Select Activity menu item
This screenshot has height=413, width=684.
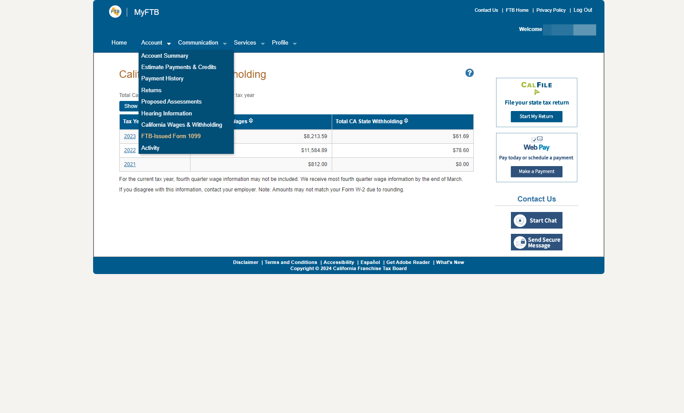tap(150, 148)
